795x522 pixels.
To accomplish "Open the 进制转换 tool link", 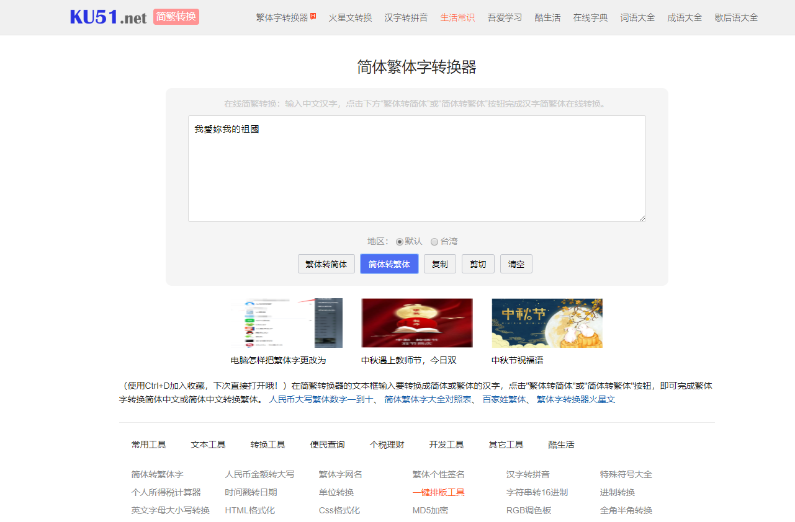I will 618,492.
